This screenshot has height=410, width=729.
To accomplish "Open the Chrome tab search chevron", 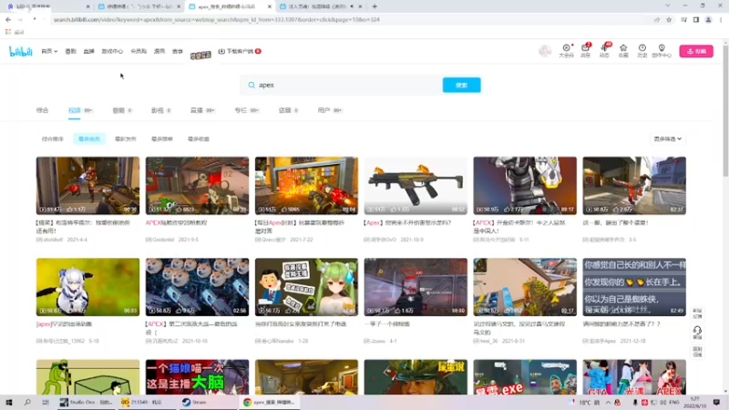I will 668,6.
